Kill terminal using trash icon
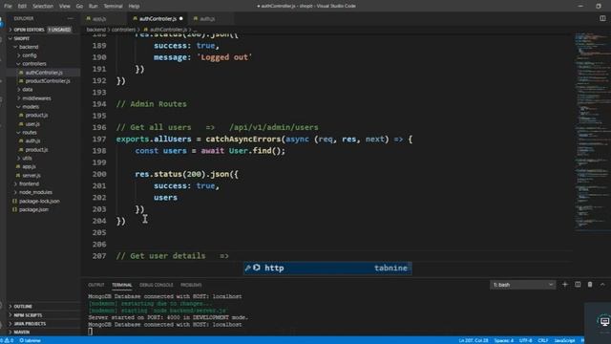The height and width of the screenshot is (344, 611). point(590,285)
